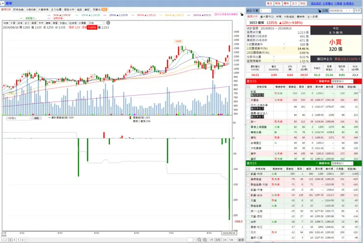Open the 買方15 關鍵券商 dropdown

tap(342, 81)
